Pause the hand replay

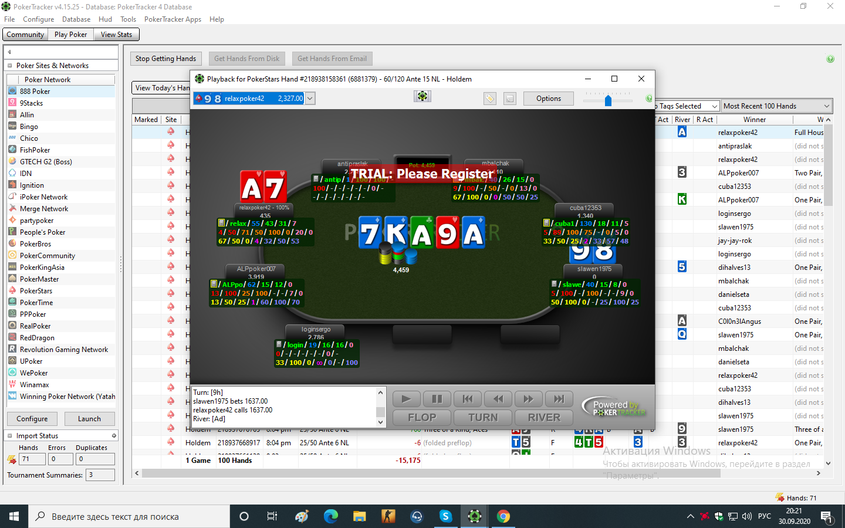click(x=437, y=399)
